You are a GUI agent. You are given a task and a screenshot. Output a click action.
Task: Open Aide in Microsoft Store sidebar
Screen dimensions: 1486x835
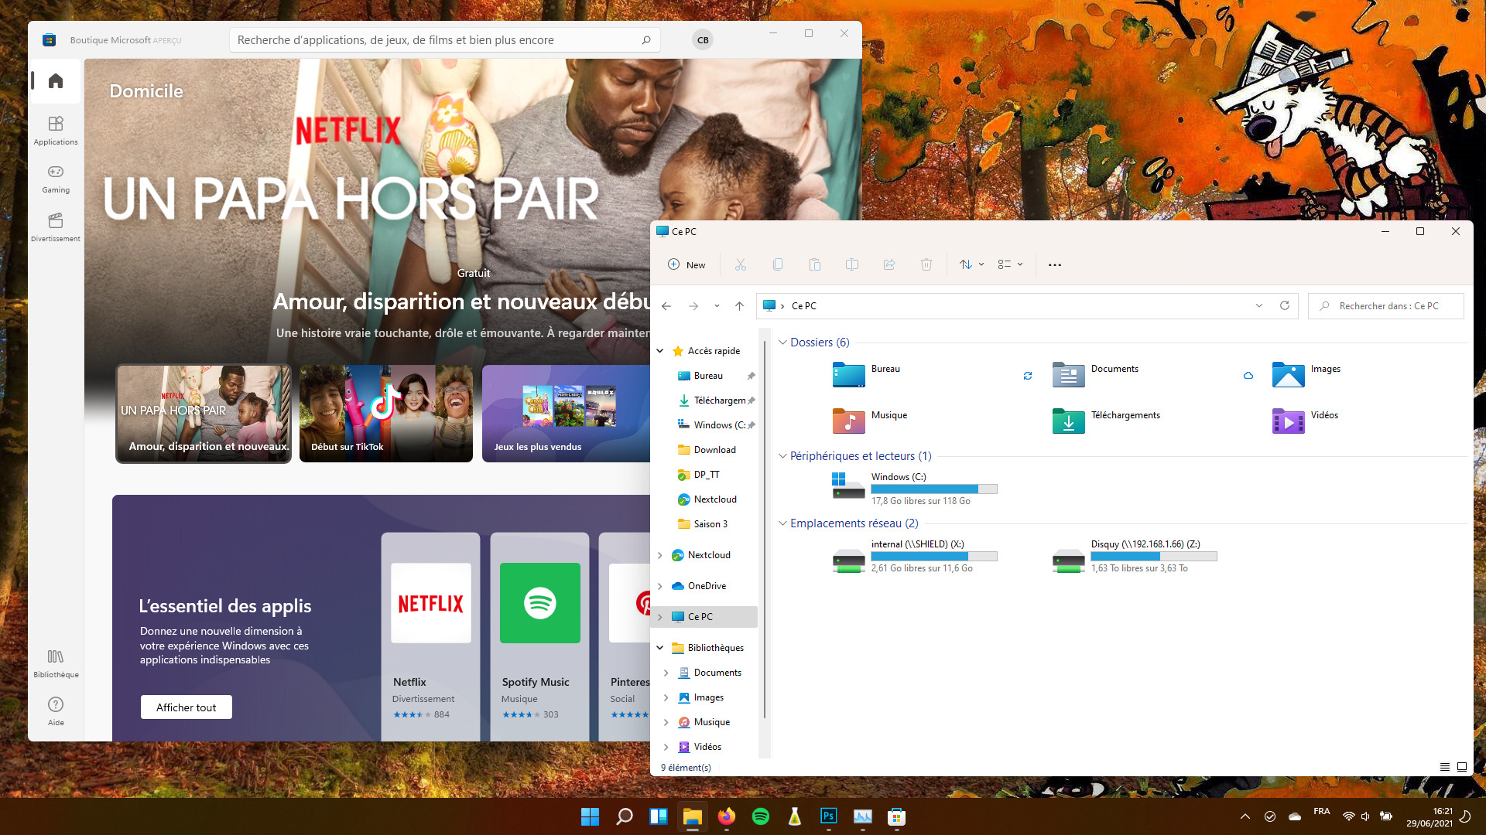pos(56,711)
